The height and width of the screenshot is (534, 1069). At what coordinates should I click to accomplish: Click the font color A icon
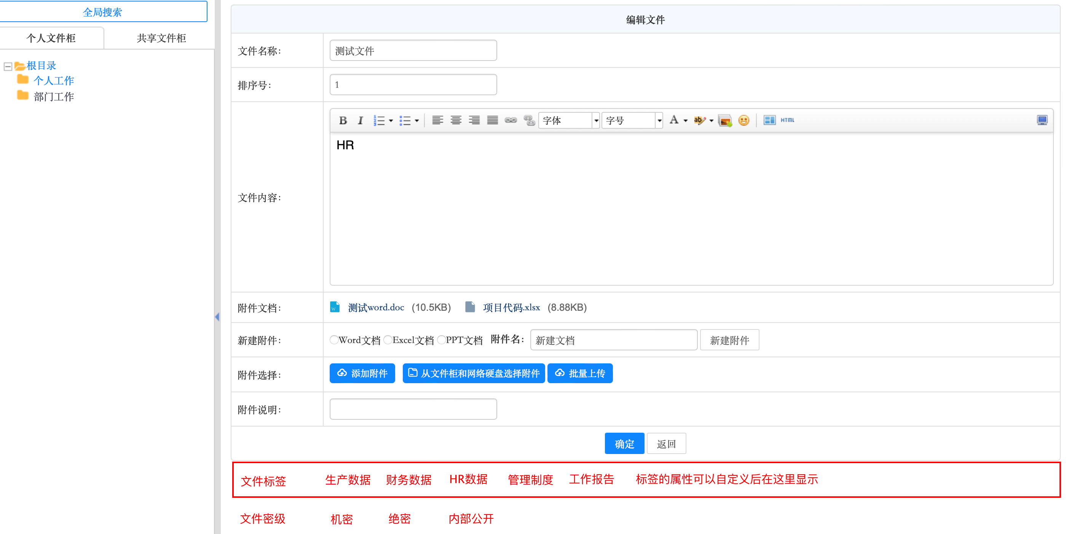pyautogui.click(x=674, y=120)
